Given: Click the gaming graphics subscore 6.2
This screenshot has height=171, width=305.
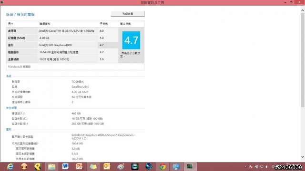Looking at the screenshot, I should click(102, 52).
